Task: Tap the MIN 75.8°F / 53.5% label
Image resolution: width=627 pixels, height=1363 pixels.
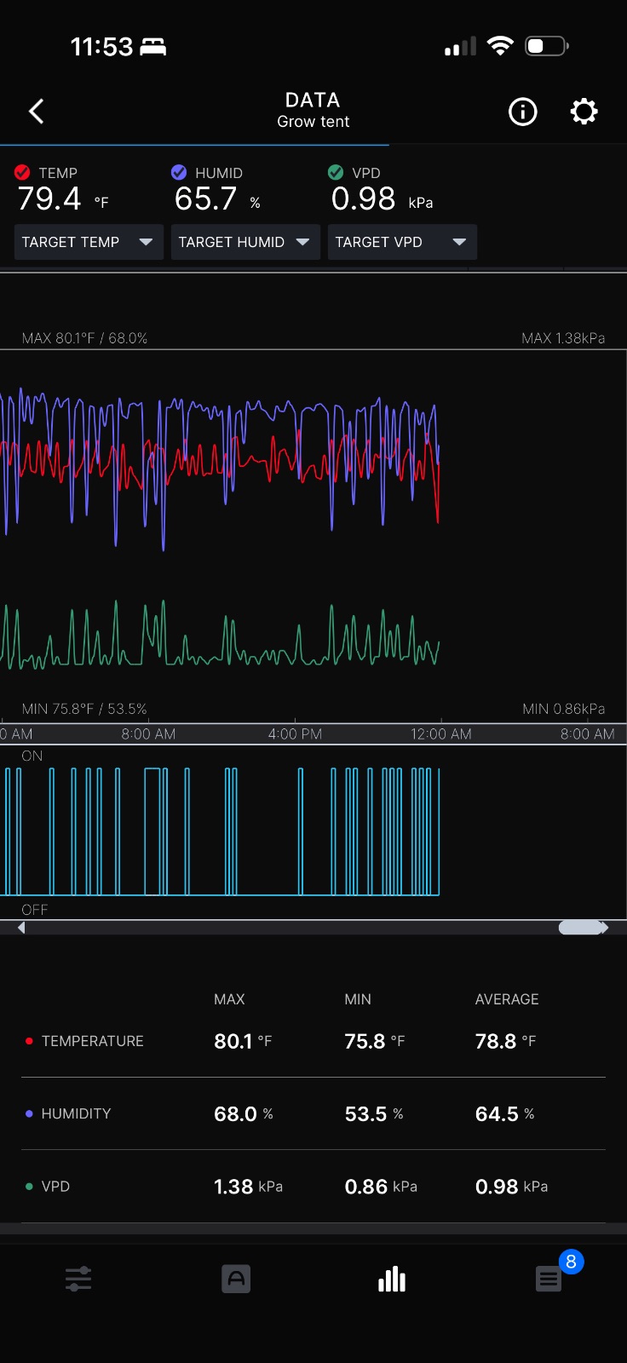Action: [x=84, y=709]
